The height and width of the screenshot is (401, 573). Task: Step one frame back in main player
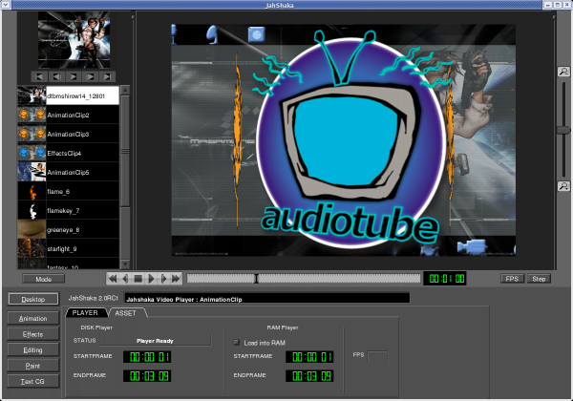(x=125, y=279)
